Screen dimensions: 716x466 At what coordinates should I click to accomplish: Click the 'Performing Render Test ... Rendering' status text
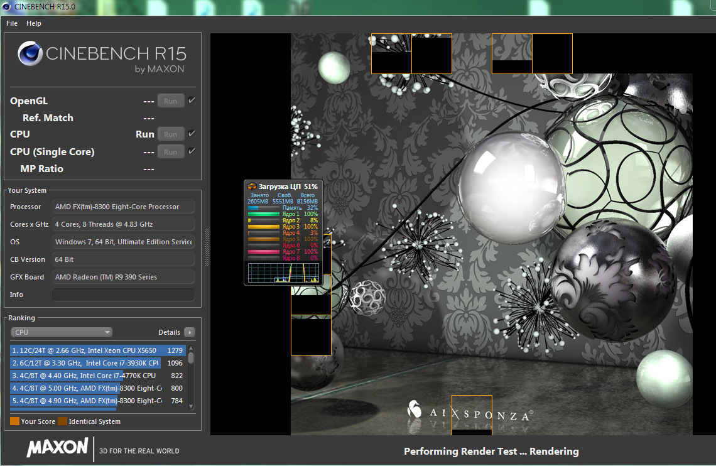[x=491, y=452]
